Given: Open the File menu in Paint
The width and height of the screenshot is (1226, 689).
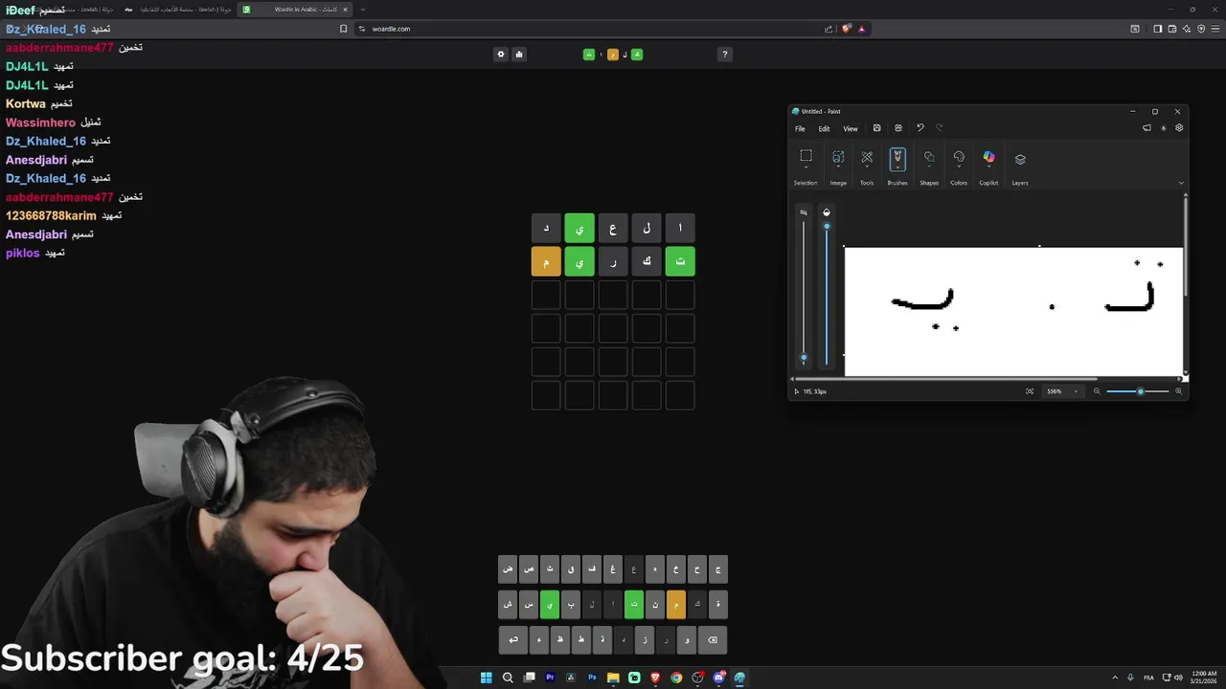Looking at the screenshot, I should pyautogui.click(x=800, y=128).
